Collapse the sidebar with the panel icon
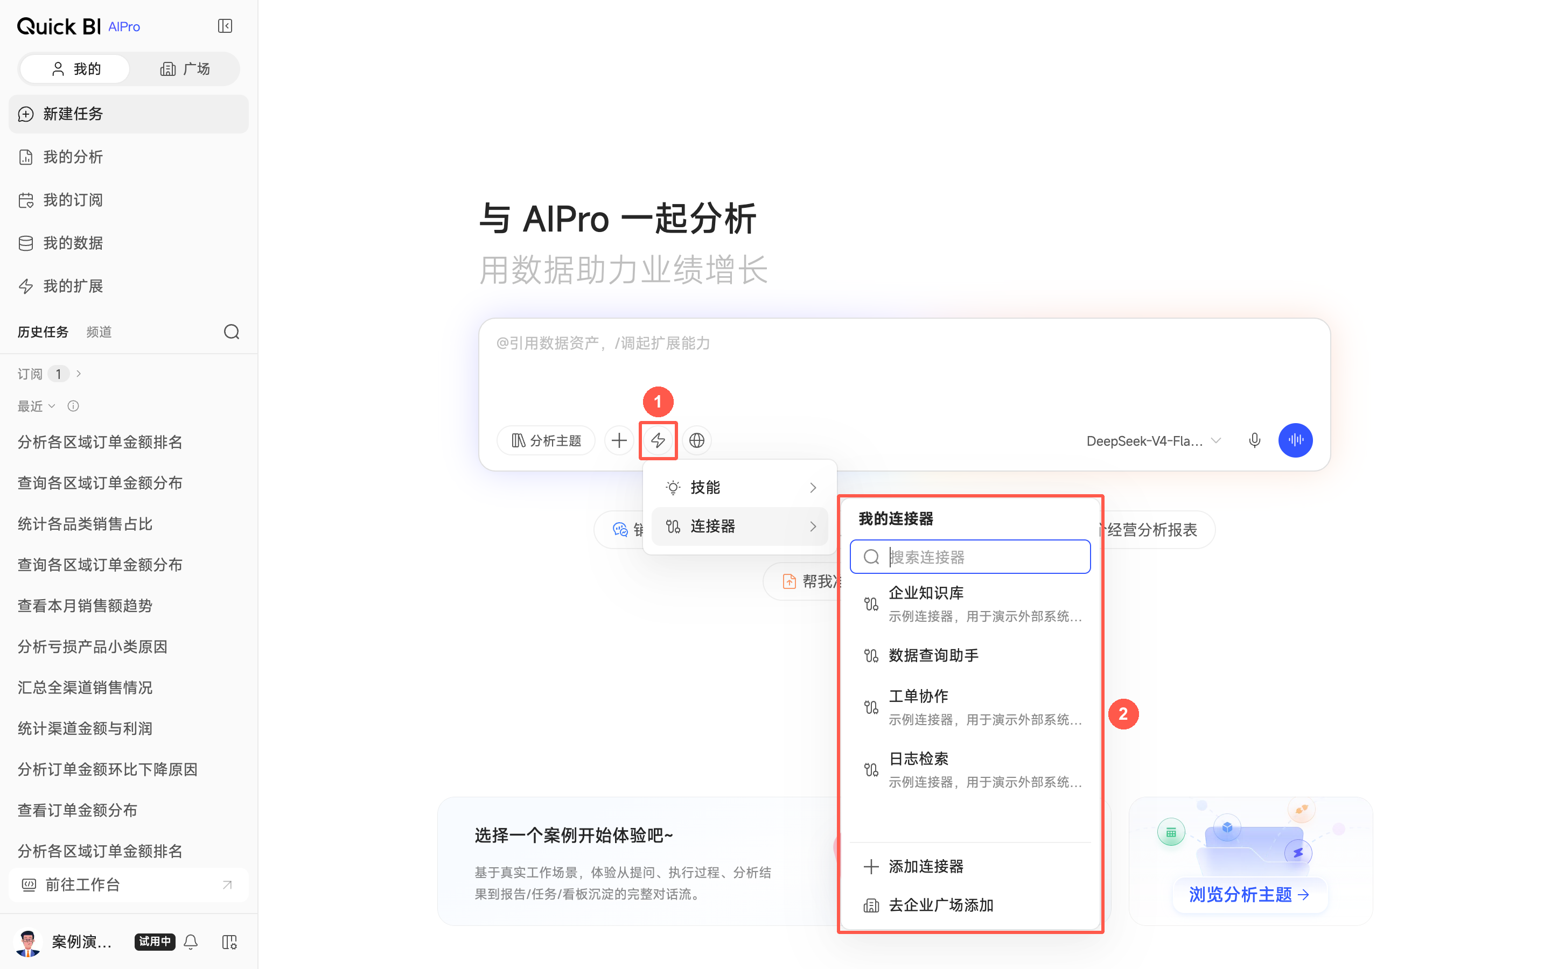Screen dimensions: 1551x969 225,26
